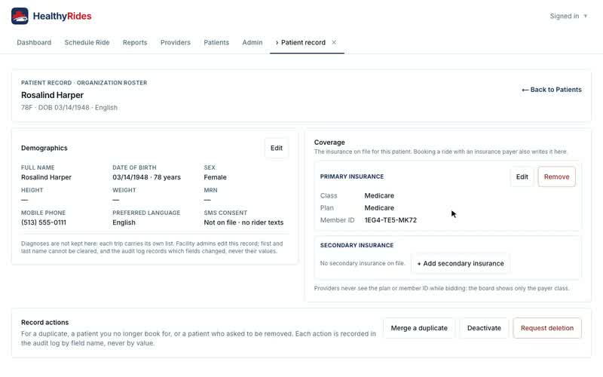Close the Patient record tab
Image resolution: width=603 pixels, height=377 pixels.
[334, 42]
